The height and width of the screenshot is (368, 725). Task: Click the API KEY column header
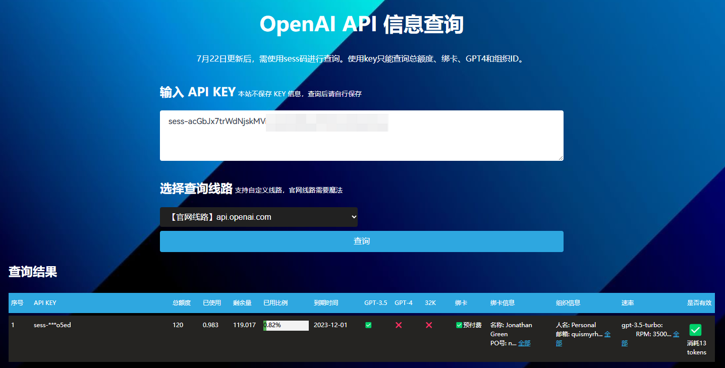(x=45, y=303)
